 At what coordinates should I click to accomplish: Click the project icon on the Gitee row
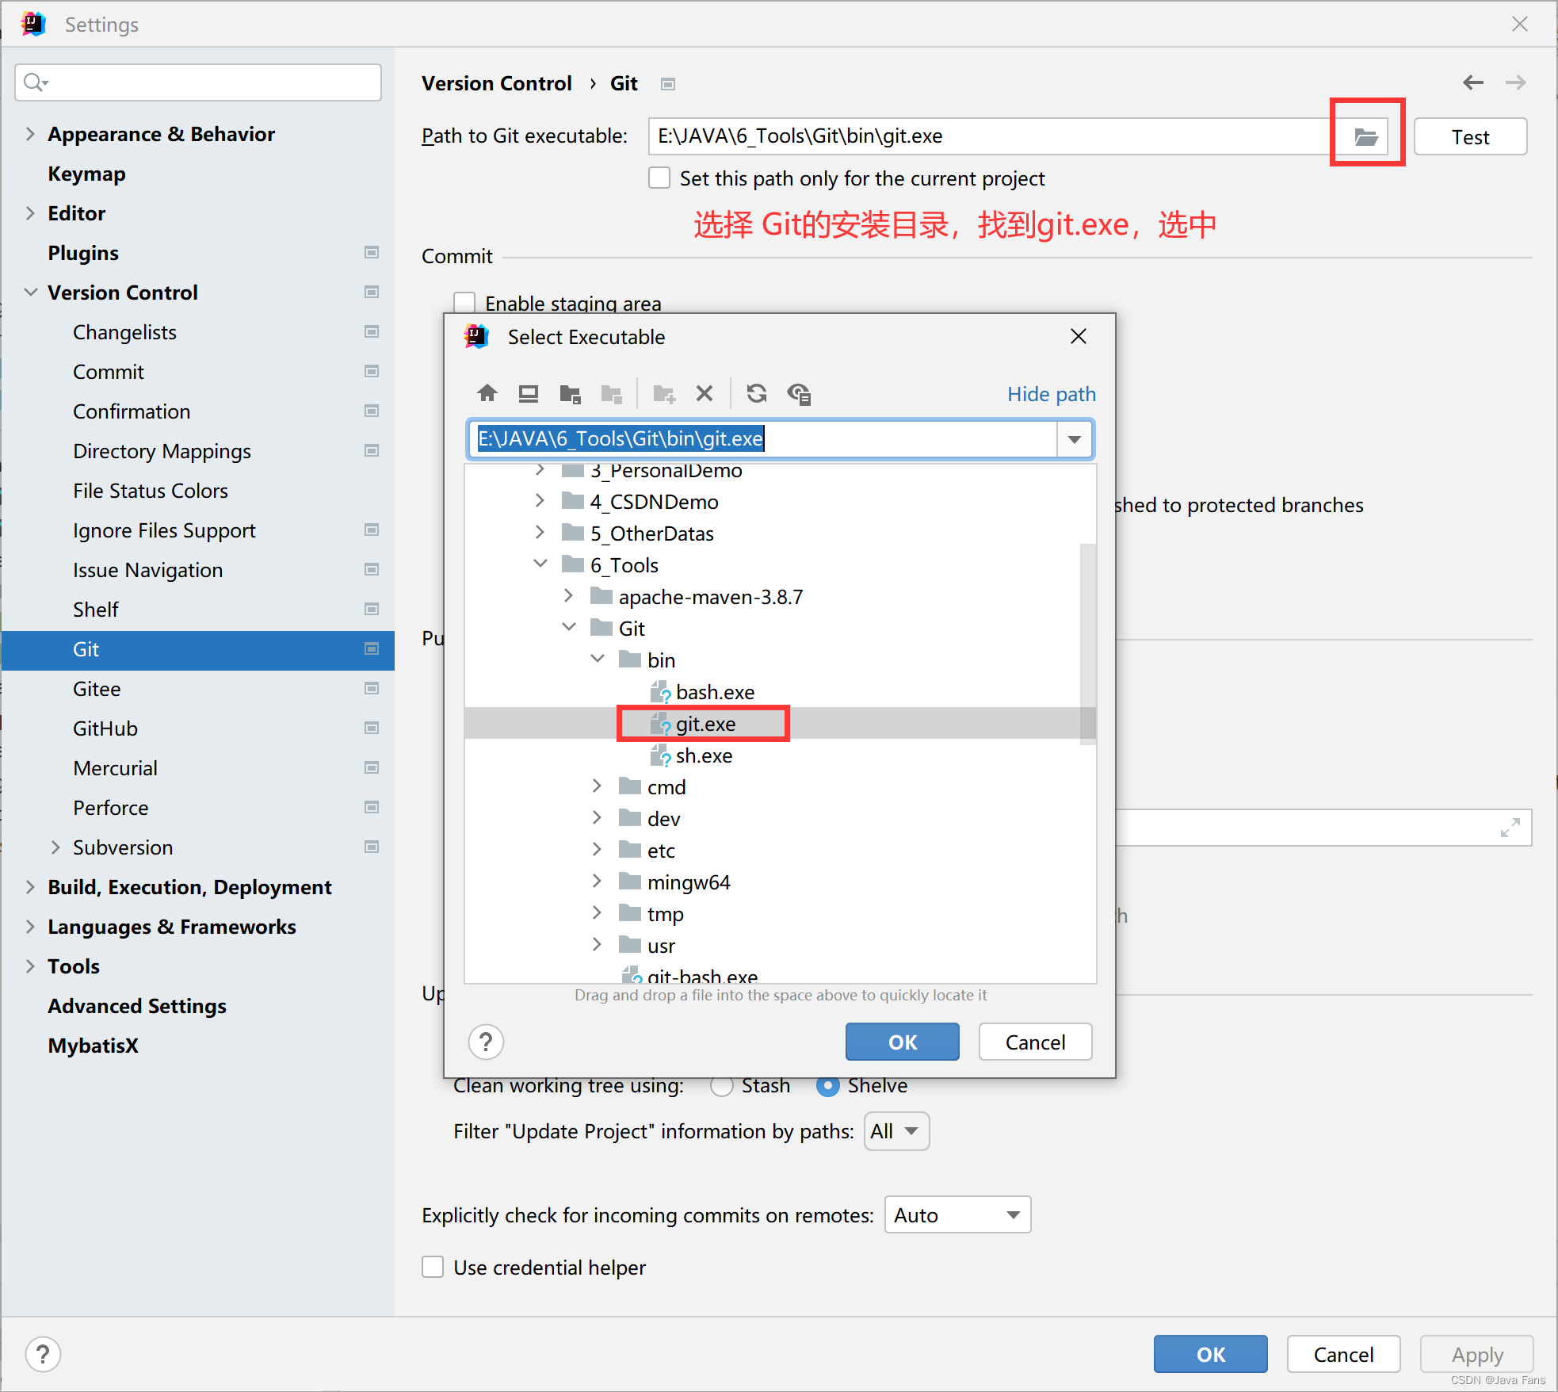click(371, 688)
